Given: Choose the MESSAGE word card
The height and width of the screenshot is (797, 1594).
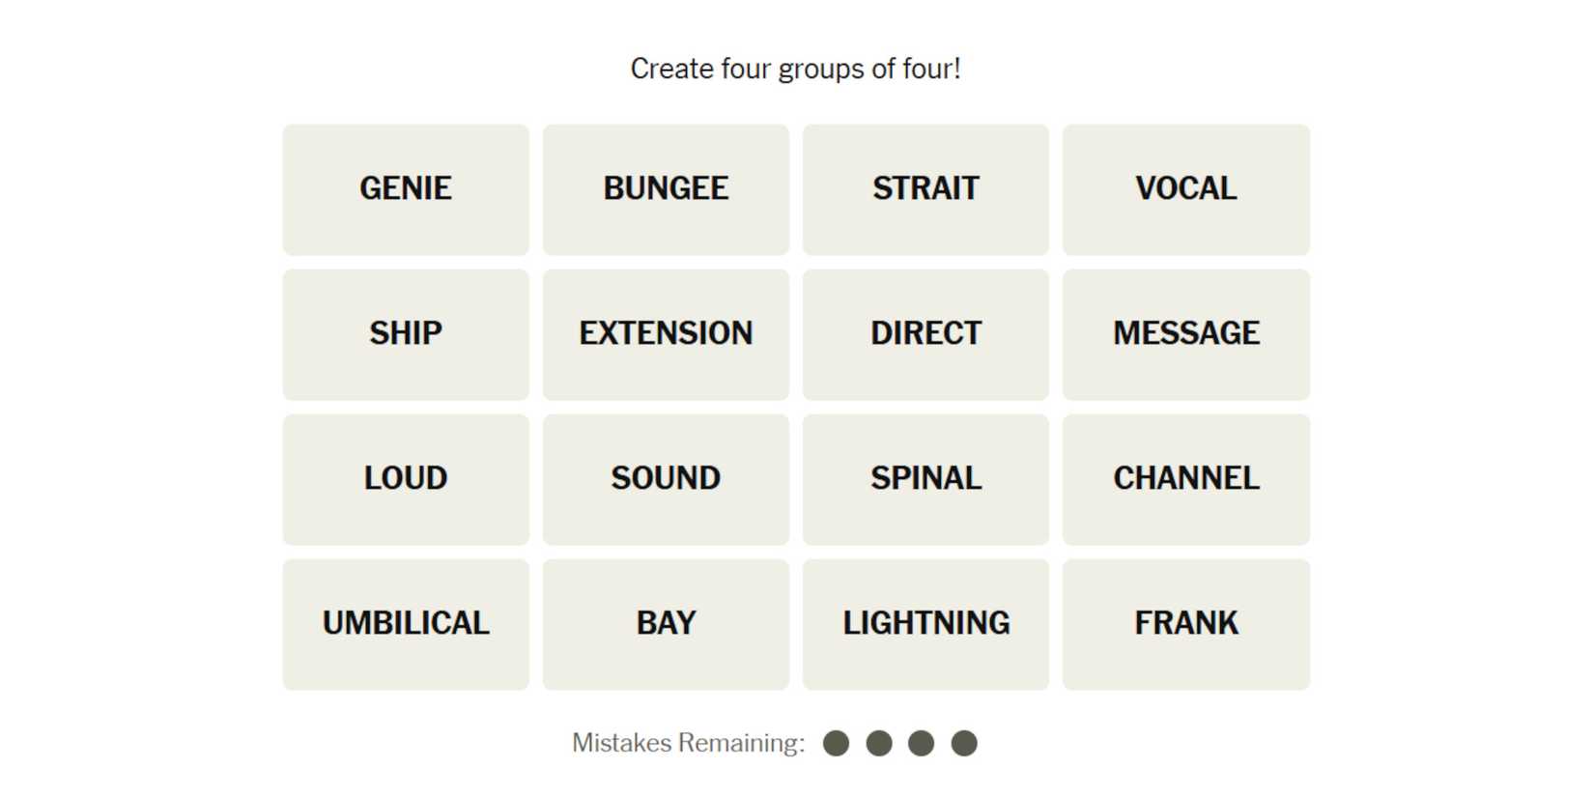Looking at the screenshot, I should pyautogui.click(x=1185, y=334).
